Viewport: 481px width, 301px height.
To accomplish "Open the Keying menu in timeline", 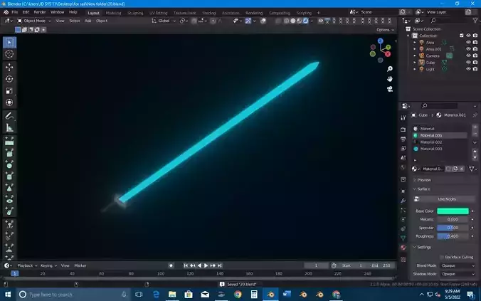I will pyautogui.click(x=48, y=265).
